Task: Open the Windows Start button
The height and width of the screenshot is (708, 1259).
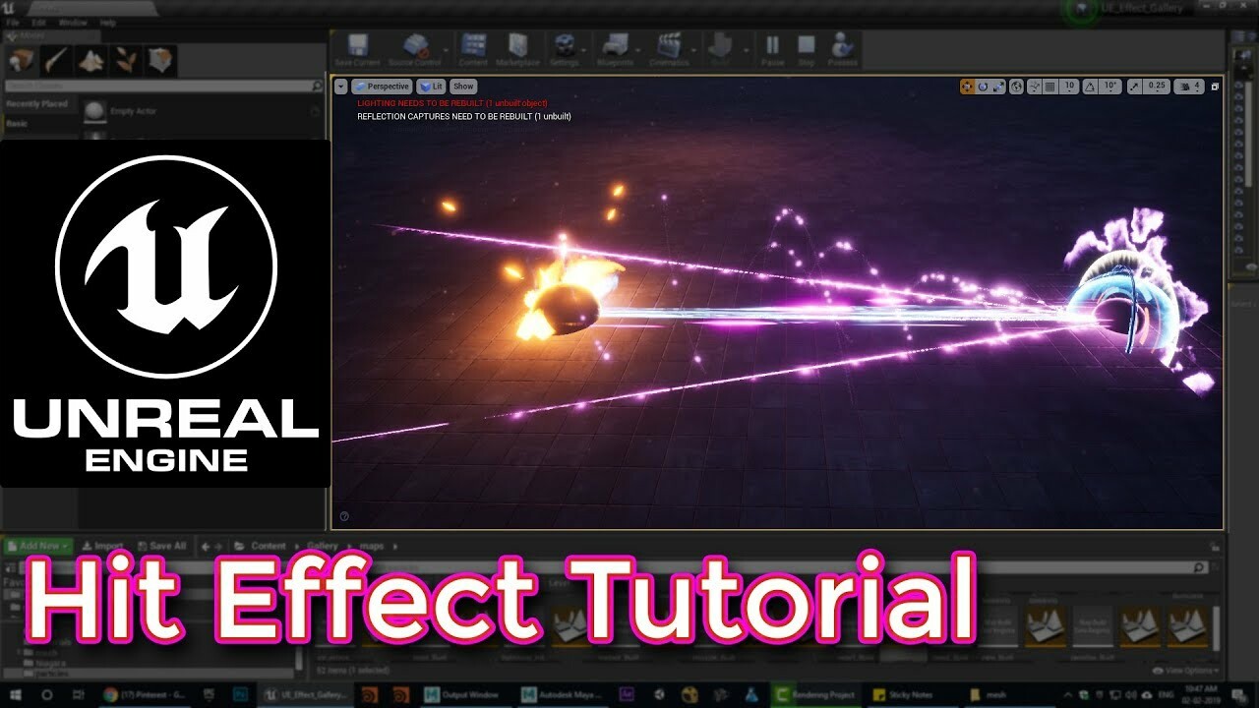Action: pyautogui.click(x=14, y=694)
